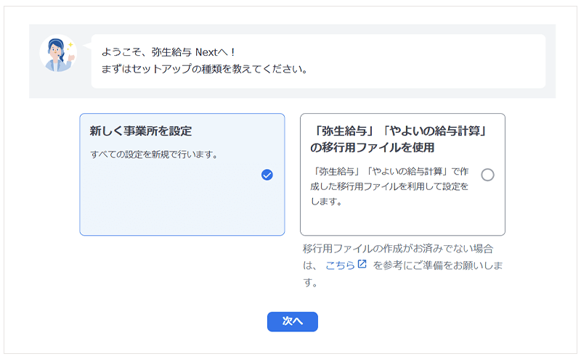581x359 pixels.
Task: Click the support operator avatar icon
Action: 57,54
